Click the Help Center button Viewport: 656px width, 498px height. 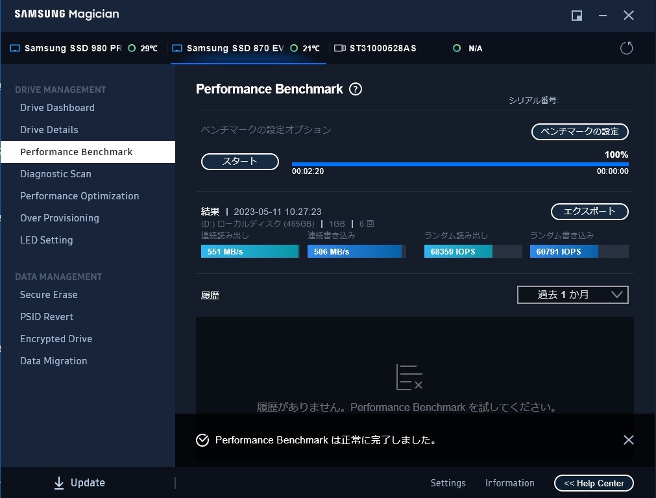(594, 483)
